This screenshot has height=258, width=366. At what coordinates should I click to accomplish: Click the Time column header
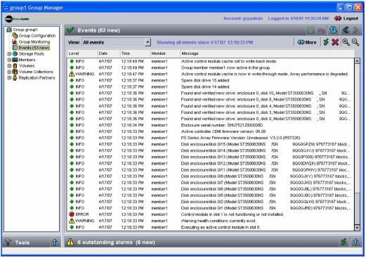click(x=135, y=53)
